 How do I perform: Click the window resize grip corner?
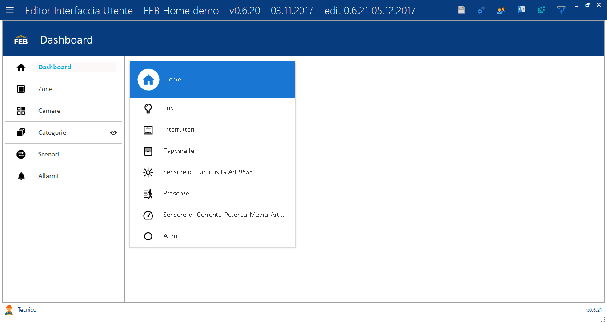[x=603, y=319]
